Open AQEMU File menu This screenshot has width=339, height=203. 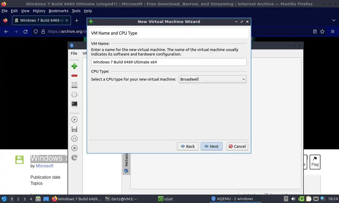pyautogui.click(x=74, y=53)
